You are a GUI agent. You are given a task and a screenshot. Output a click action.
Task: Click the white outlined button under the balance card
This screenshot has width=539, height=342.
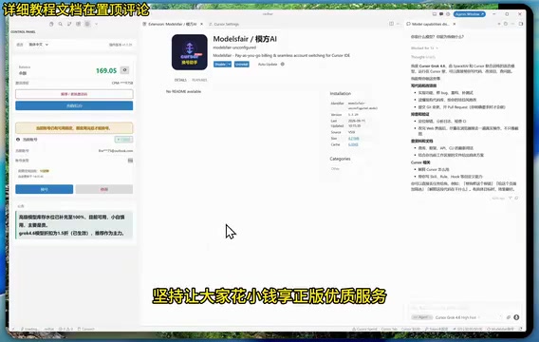click(74, 94)
